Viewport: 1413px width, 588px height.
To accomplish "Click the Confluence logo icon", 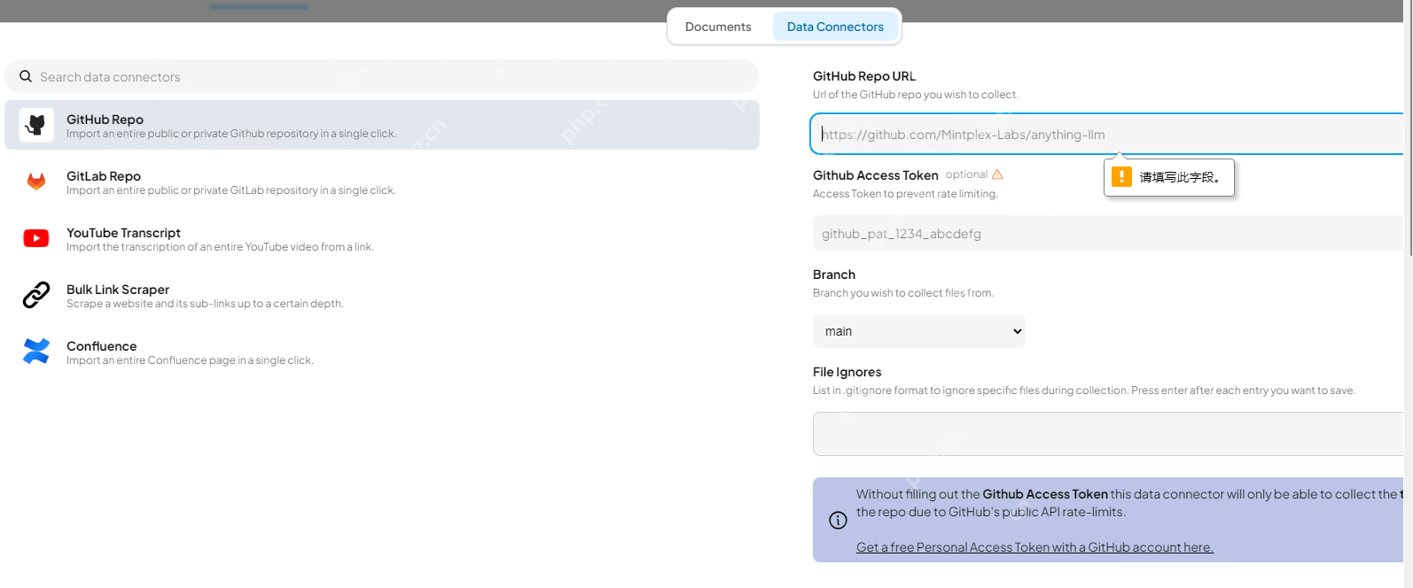I will tap(36, 352).
